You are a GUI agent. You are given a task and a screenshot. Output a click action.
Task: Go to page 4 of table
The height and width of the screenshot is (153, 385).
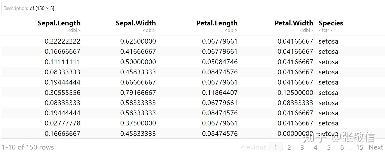[315, 147]
